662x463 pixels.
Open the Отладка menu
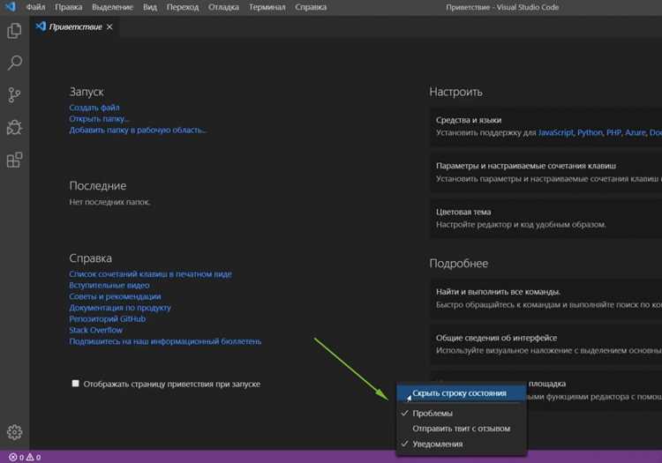[x=223, y=7]
